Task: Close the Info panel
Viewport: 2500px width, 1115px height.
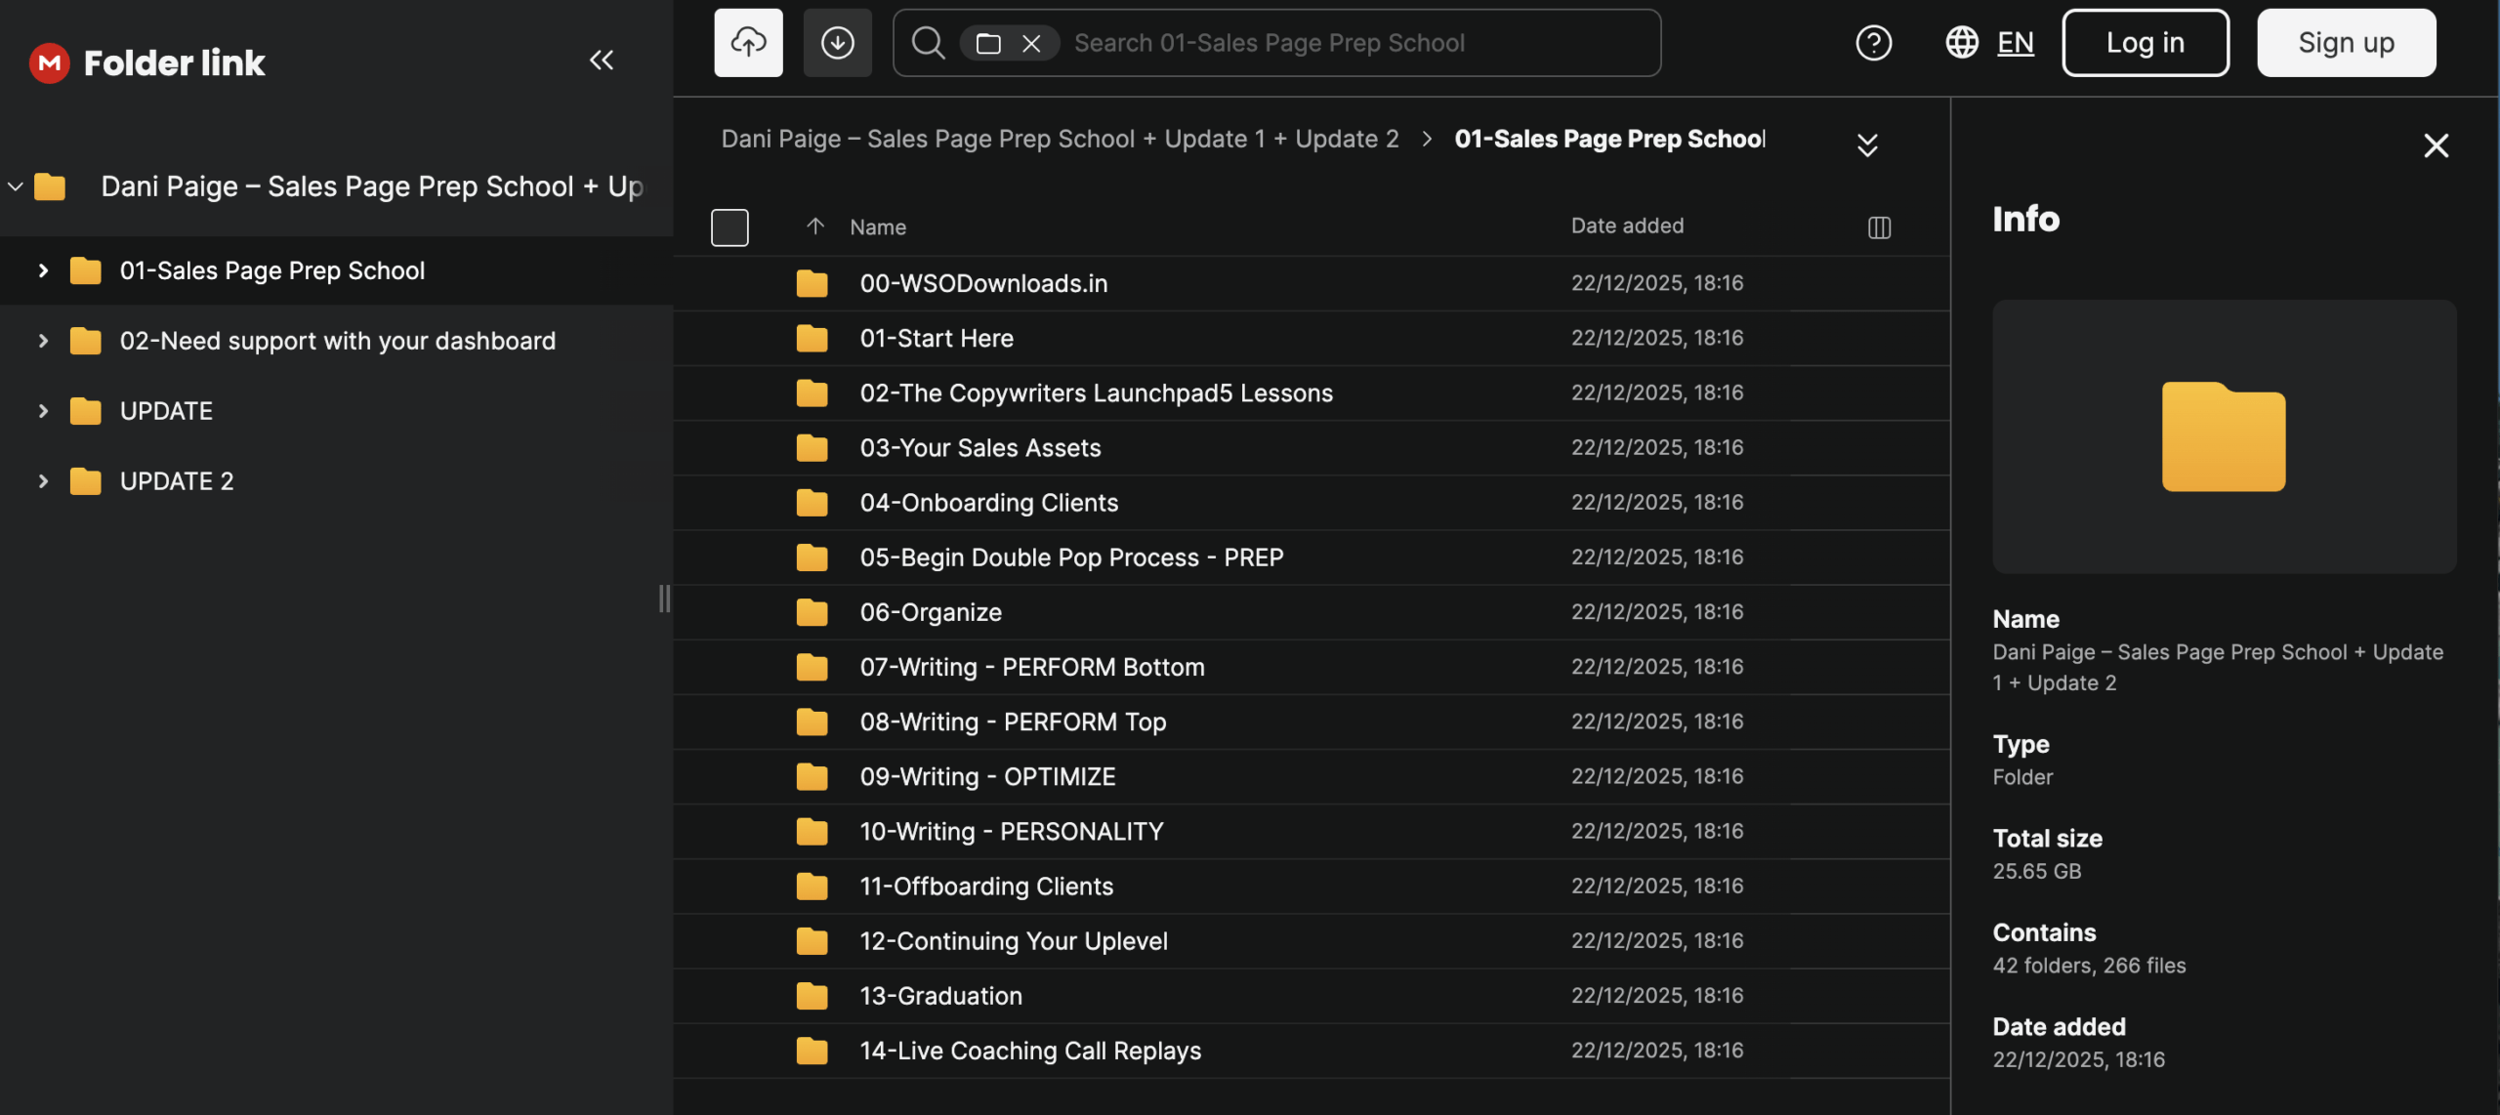Action: point(2436,145)
